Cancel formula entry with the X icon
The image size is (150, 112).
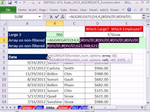click(51, 17)
